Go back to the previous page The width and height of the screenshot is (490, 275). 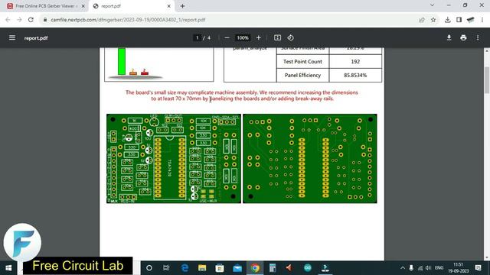pos(8,20)
